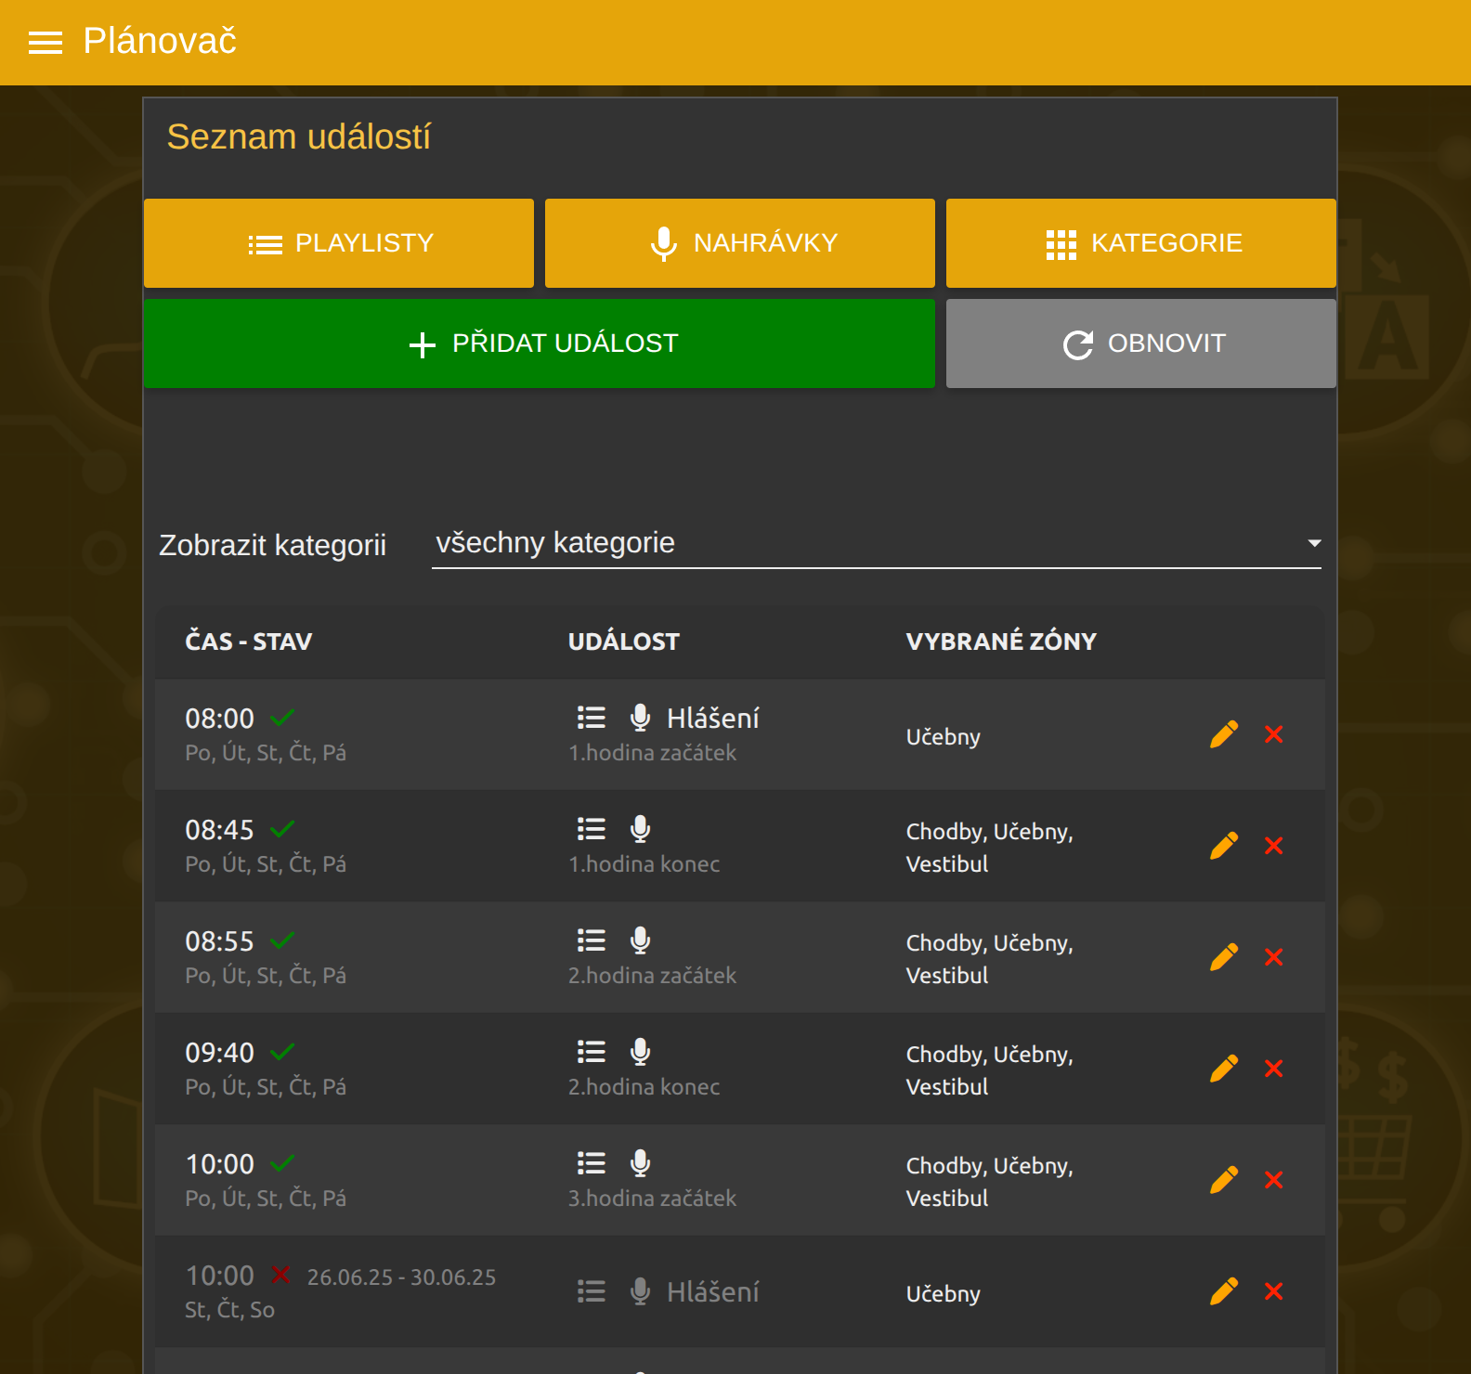Refresh the list with Obnovit button

1140,343
